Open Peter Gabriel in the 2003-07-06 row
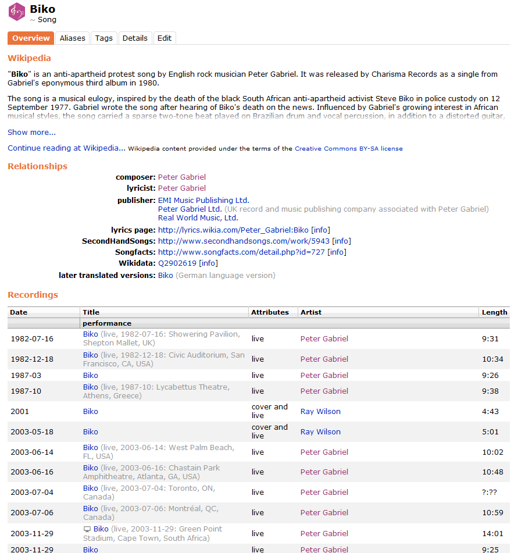 [324, 513]
